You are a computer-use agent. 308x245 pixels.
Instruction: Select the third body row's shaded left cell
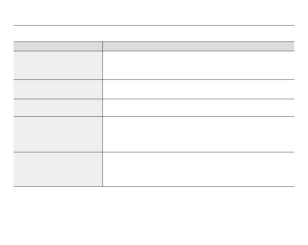(58, 108)
